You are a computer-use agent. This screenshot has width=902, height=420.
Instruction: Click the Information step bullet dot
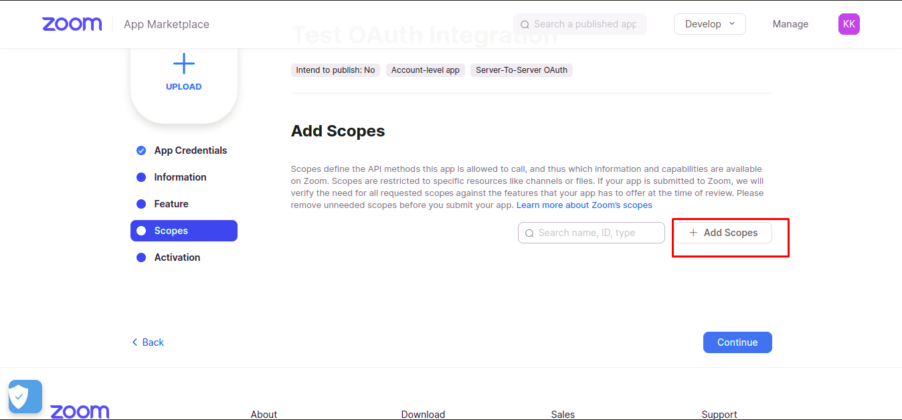click(141, 177)
